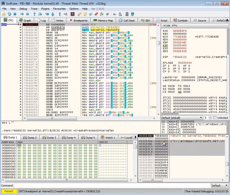Click the Pause execution toolbar icon
Image resolution: width=230 pixels, height=195 pixels.
28,14
